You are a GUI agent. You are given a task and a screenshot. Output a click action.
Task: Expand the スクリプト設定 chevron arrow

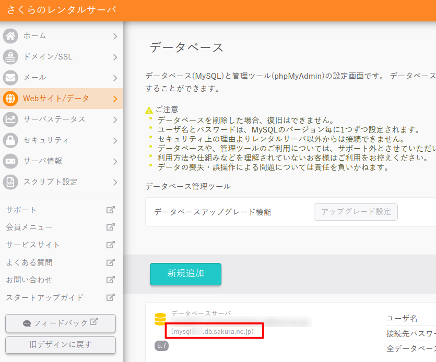[115, 183]
